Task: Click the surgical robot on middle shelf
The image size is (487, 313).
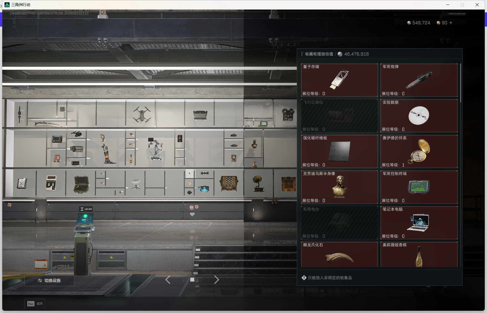Action: (155, 149)
